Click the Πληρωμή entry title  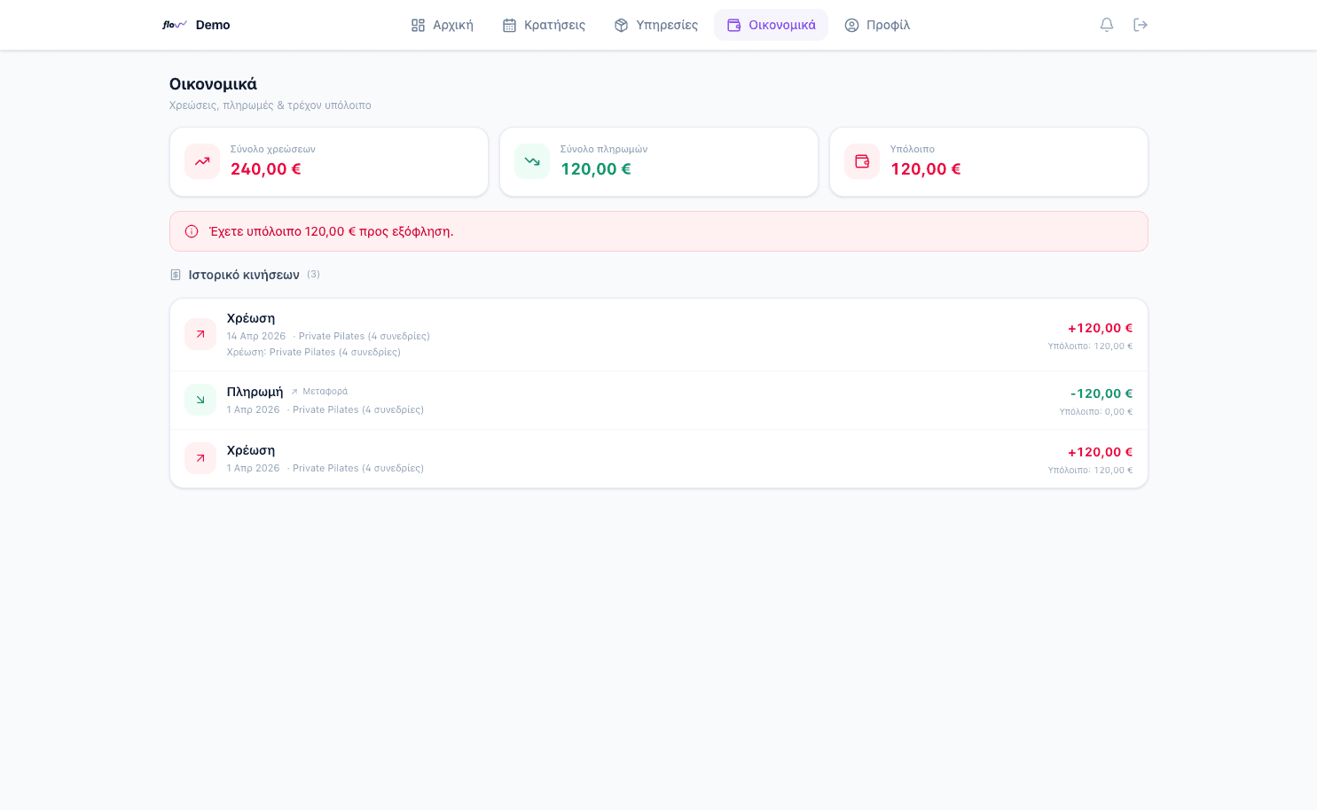click(255, 392)
